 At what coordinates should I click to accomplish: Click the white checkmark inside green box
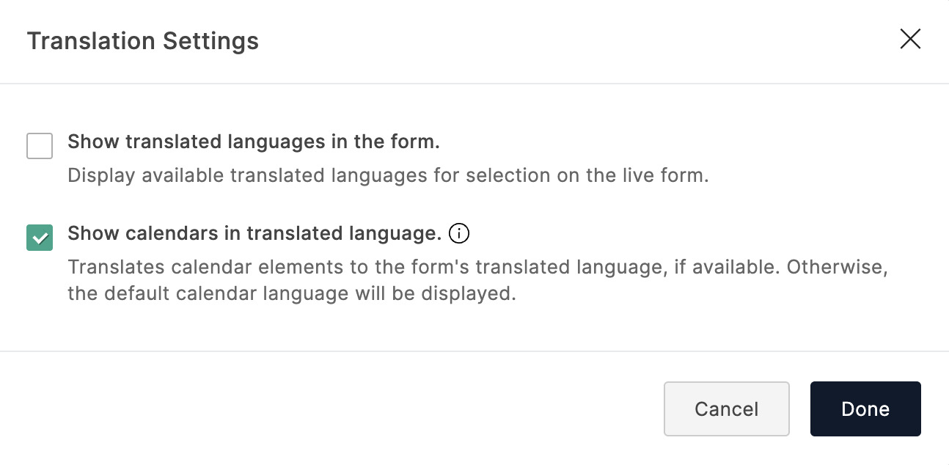40,238
